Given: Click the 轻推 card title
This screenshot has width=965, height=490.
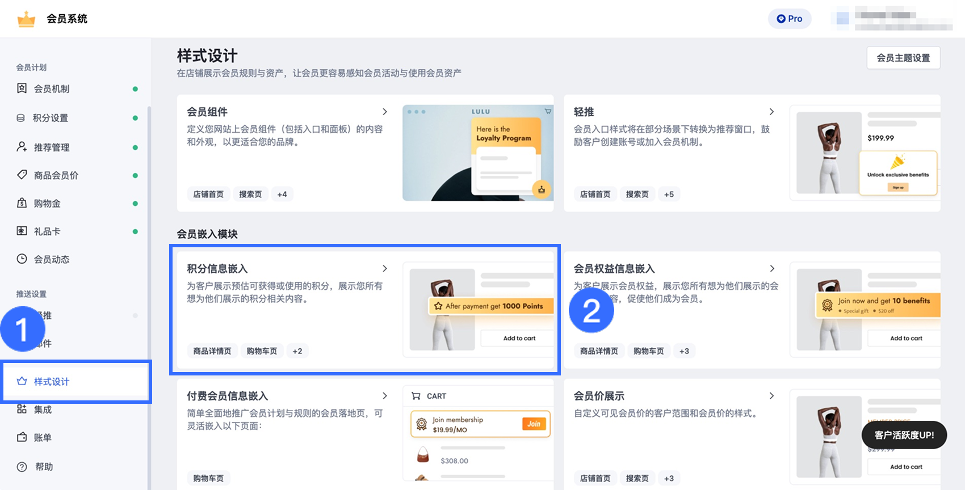Looking at the screenshot, I should [x=584, y=112].
